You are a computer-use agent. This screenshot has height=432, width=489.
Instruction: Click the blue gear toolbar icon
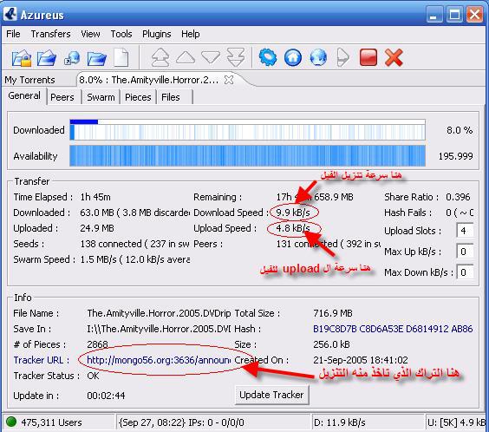click(268, 57)
